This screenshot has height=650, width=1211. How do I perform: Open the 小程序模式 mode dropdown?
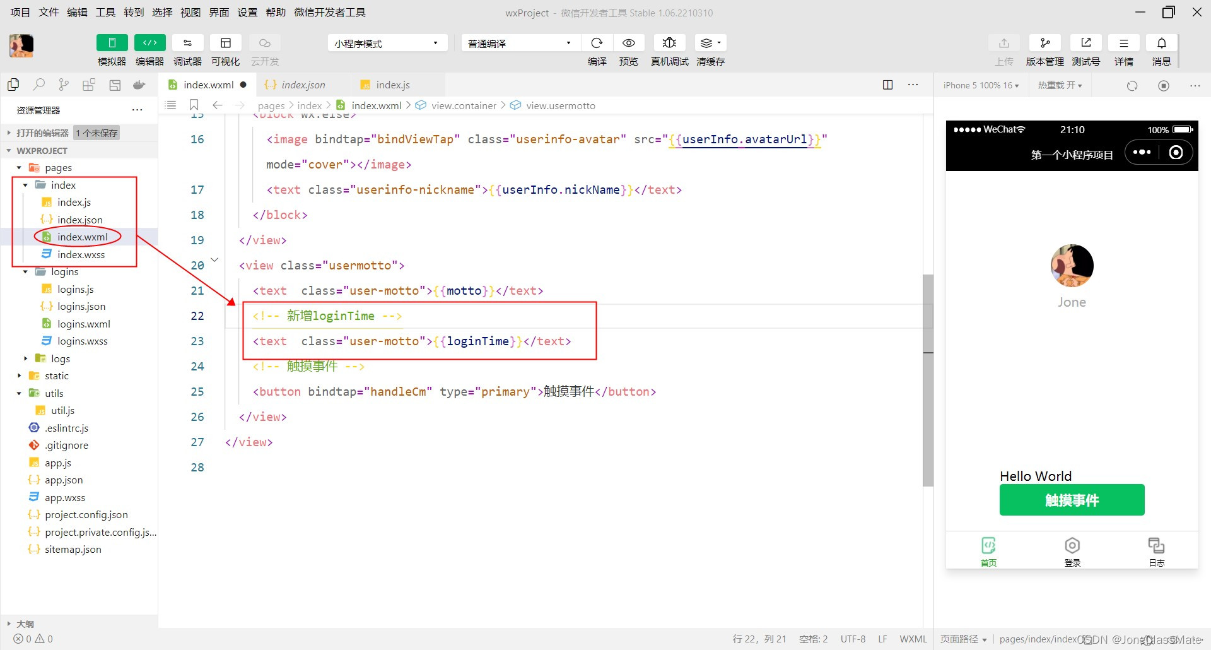pos(387,43)
